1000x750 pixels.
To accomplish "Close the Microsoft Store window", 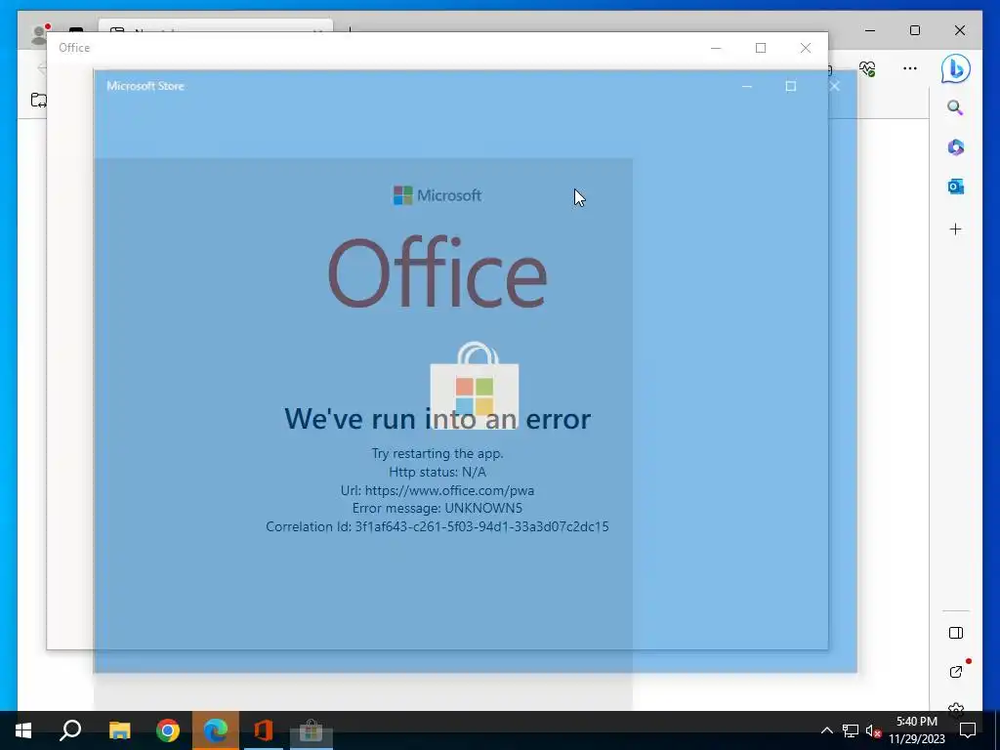I will tap(835, 86).
